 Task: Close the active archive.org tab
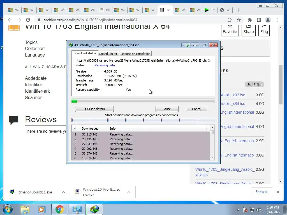click(168, 10)
